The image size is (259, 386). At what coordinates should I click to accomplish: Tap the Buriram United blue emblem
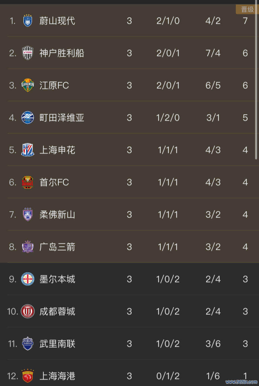click(28, 344)
